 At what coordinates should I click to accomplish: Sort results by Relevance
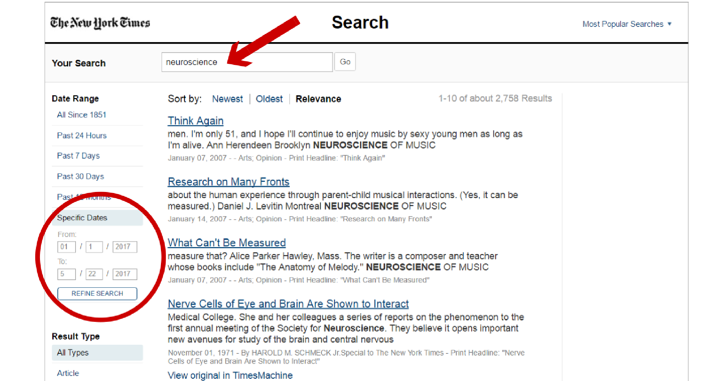318,99
